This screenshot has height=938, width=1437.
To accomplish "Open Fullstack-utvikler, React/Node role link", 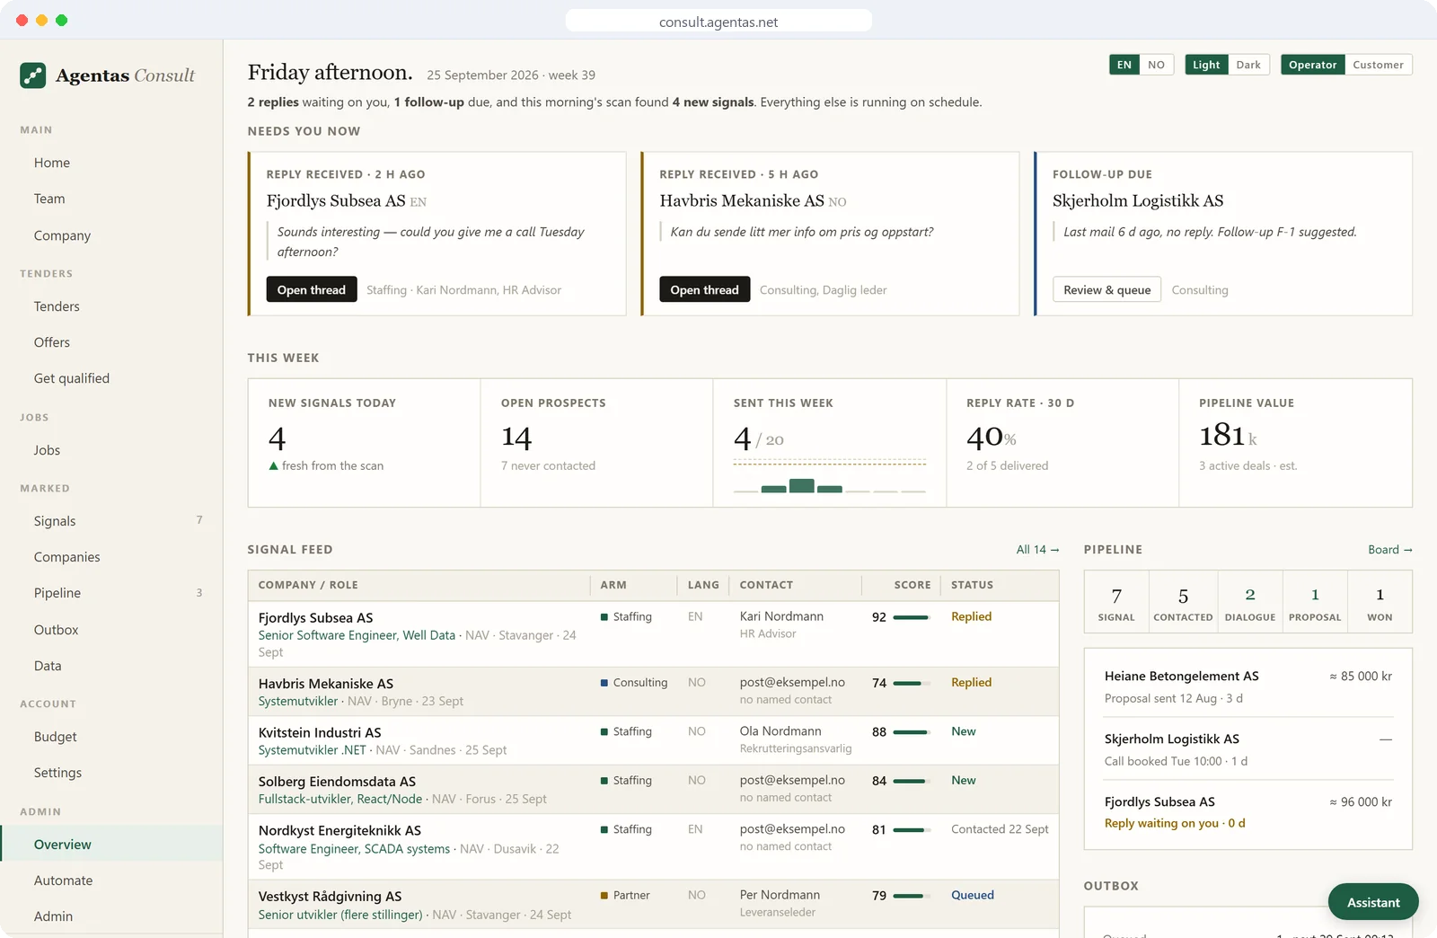I will click(339, 799).
